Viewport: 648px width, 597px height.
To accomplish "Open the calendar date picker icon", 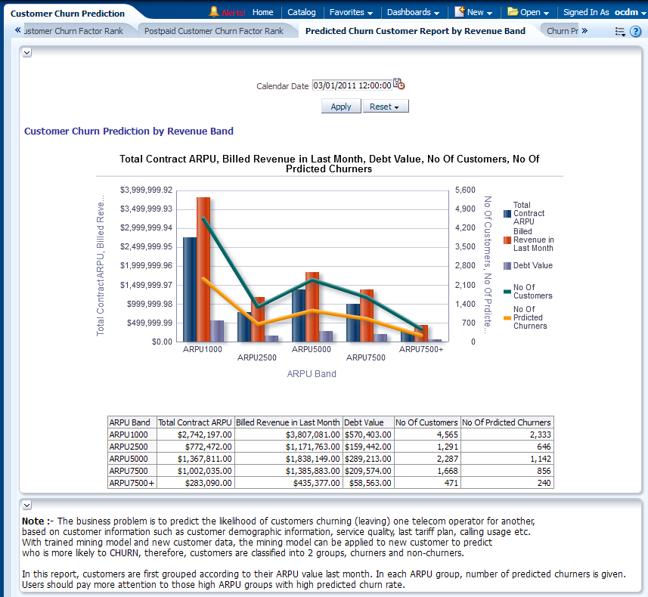I will [399, 85].
